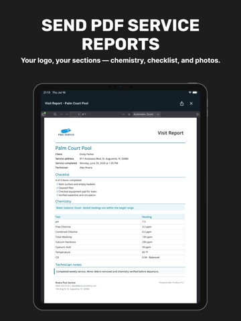This screenshot has width=241, height=321.
Task: Click the Pool Service logo
Action: [x=66, y=132]
